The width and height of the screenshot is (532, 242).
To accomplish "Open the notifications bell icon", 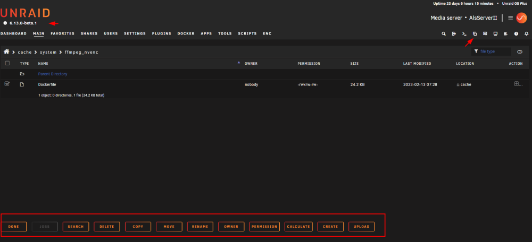I will point(527,34).
